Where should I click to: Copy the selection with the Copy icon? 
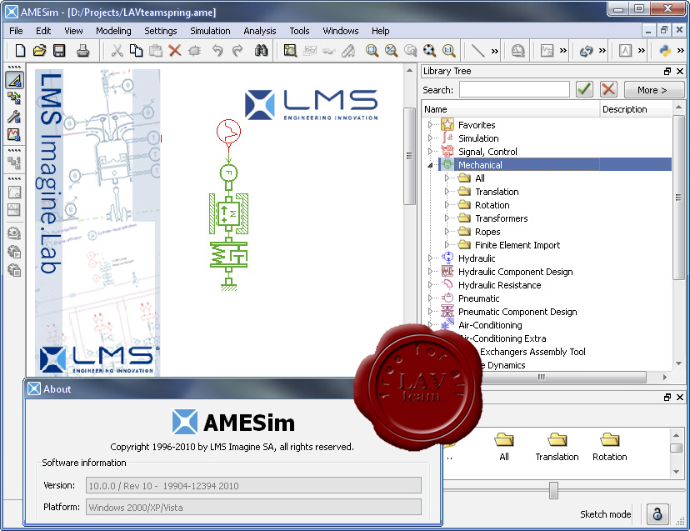click(x=137, y=51)
